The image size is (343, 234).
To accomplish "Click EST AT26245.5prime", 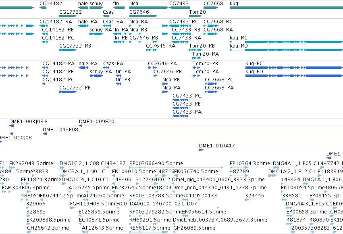I will [89, 188].
